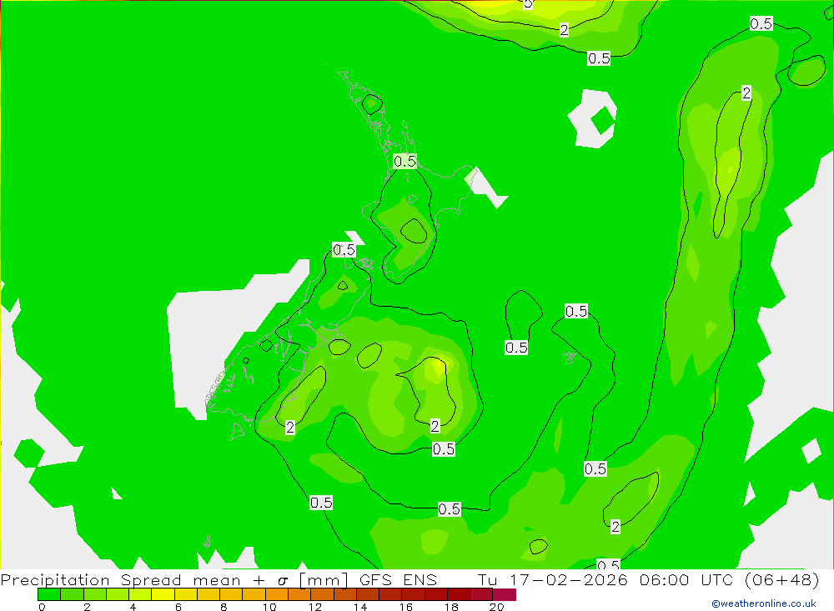
Task: Click the magenta legend swatch beyond 20
Action: [505, 594]
